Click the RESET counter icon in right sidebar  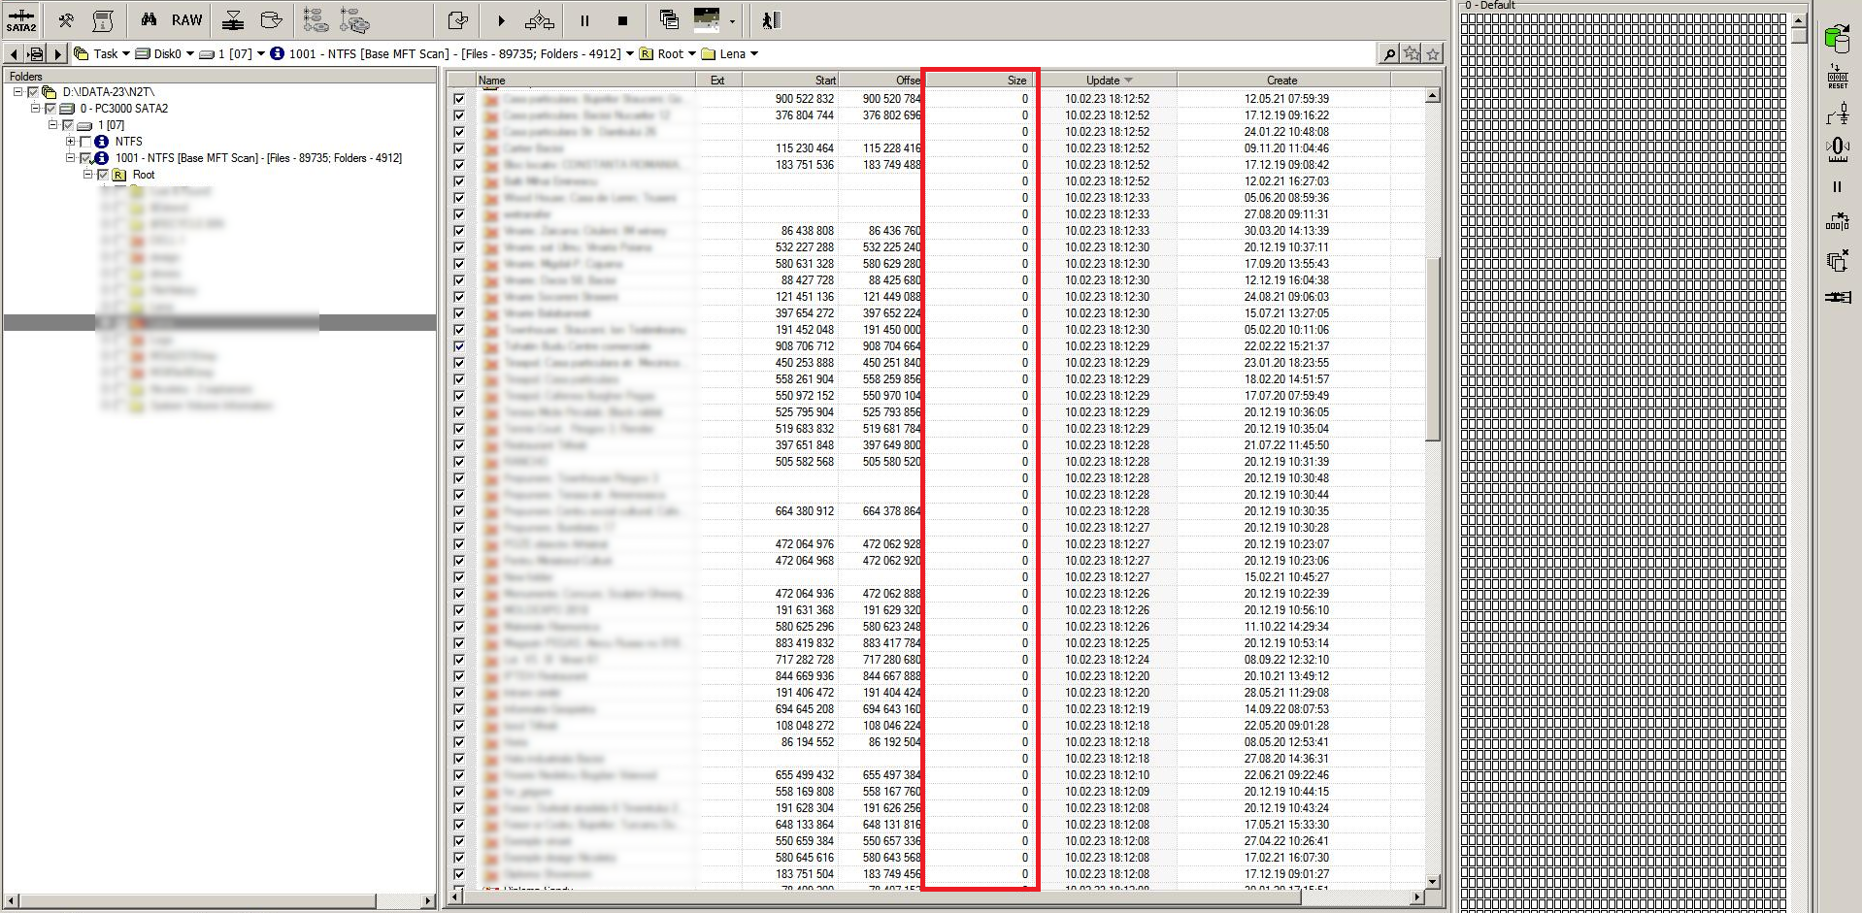click(1837, 77)
